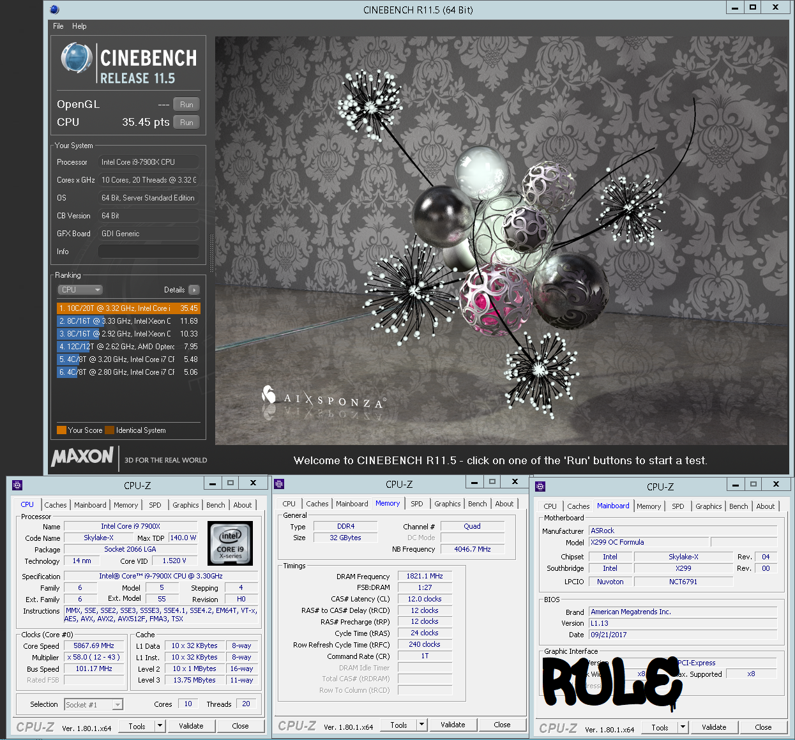Select ranking row 4 12C/12T AMD Opteron

(128, 347)
